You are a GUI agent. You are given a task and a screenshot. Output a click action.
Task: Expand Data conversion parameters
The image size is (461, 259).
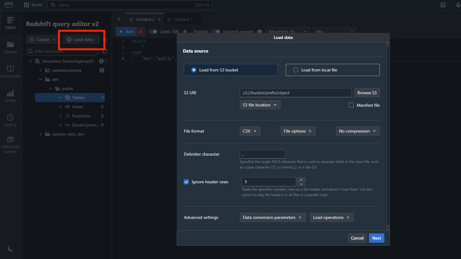click(x=273, y=217)
